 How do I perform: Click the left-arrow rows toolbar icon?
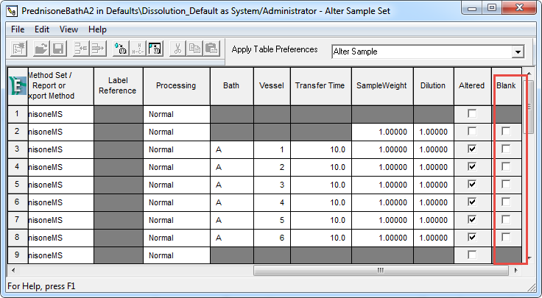(81, 49)
